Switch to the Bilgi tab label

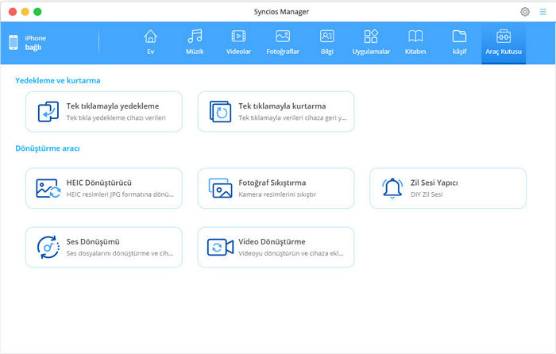tap(327, 52)
